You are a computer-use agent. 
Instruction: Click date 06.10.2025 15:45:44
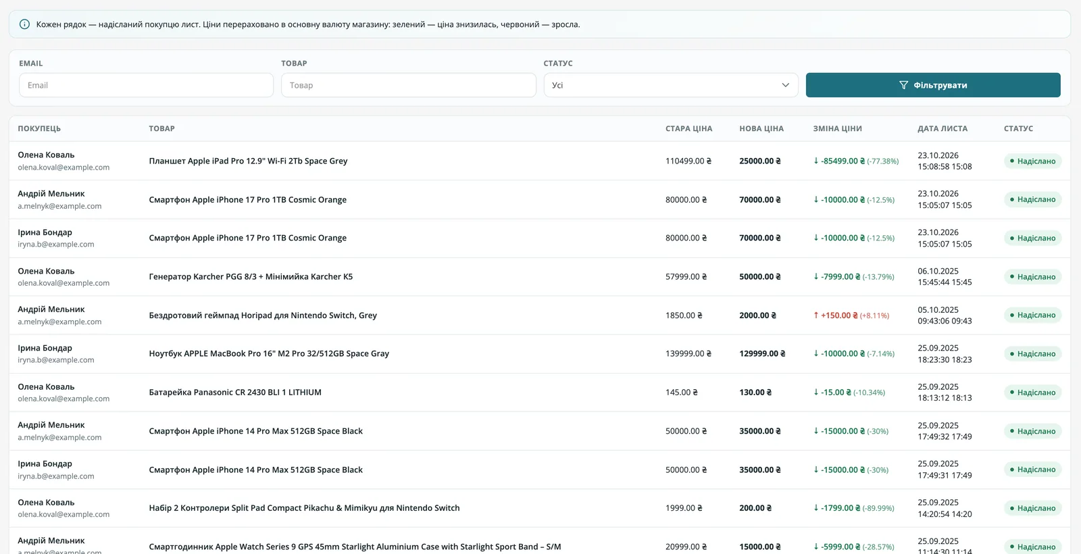pyautogui.click(x=945, y=276)
